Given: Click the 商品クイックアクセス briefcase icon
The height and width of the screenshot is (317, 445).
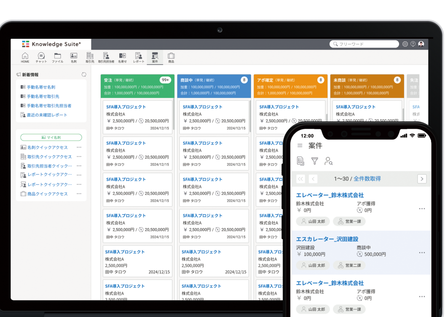Looking at the screenshot, I should coord(23,194).
